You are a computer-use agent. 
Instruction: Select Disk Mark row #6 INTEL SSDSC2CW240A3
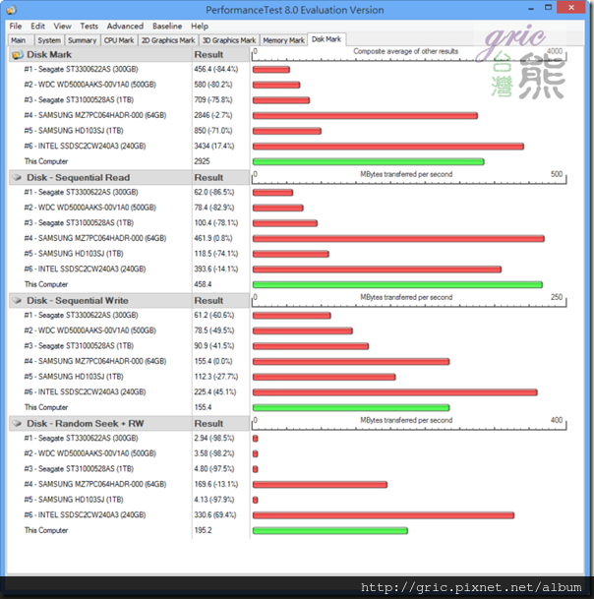tap(85, 146)
